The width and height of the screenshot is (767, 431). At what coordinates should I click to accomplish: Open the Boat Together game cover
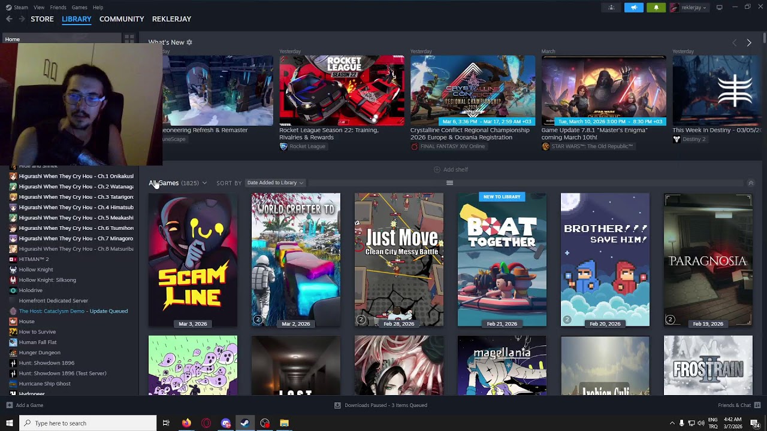502,260
